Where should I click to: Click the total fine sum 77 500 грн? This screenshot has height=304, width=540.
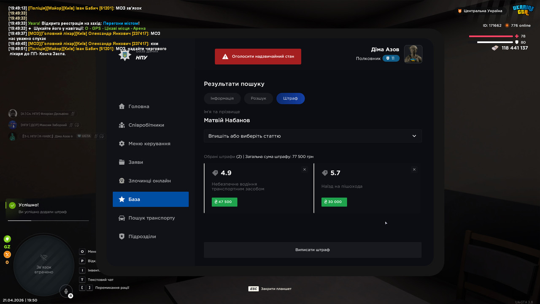click(x=303, y=157)
